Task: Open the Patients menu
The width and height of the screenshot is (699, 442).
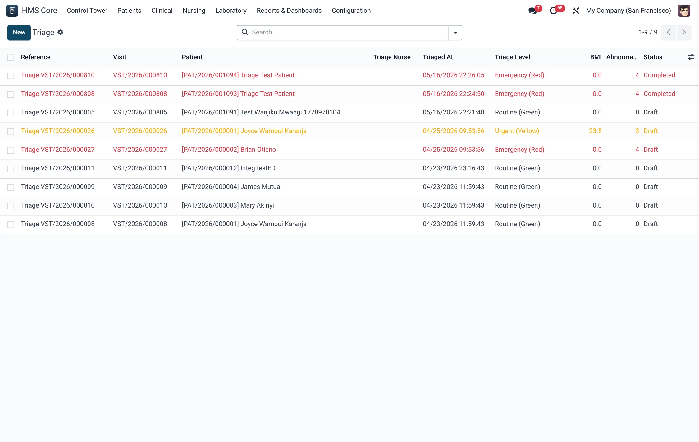Action: (129, 11)
